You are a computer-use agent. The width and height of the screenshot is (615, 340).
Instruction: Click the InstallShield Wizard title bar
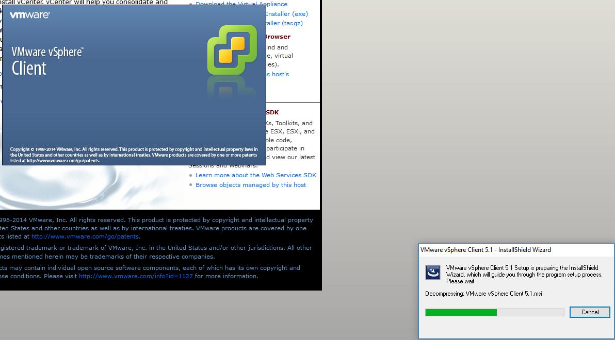(x=516, y=250)
